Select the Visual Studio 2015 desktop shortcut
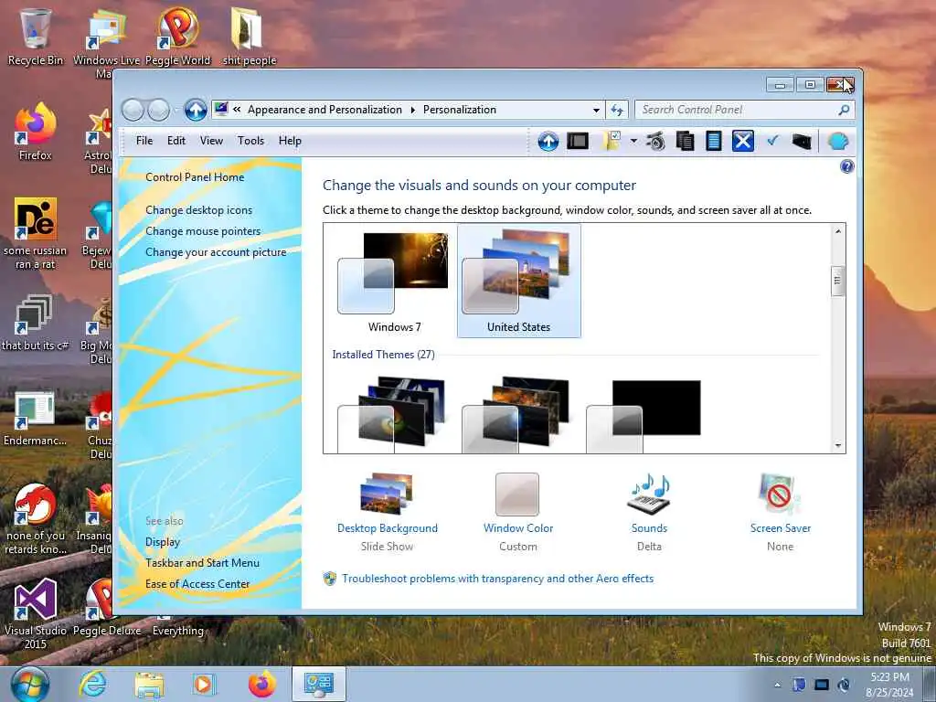 tap(36, 613)
